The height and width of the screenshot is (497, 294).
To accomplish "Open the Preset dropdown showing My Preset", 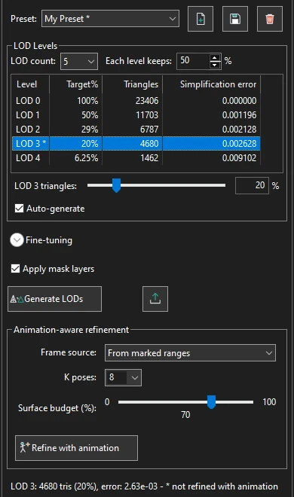I will (110, 19).
